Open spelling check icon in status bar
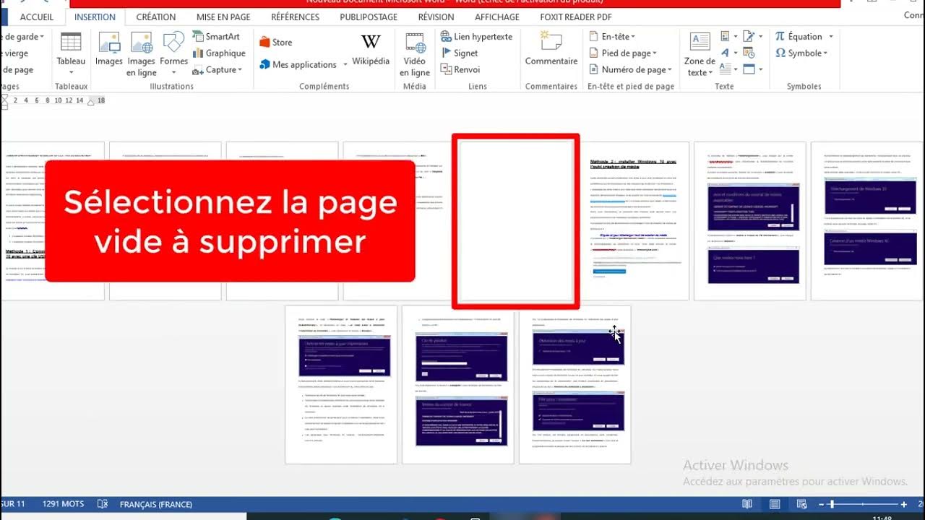The height and width of the screenshot is (520, 925). coord(103,504)
